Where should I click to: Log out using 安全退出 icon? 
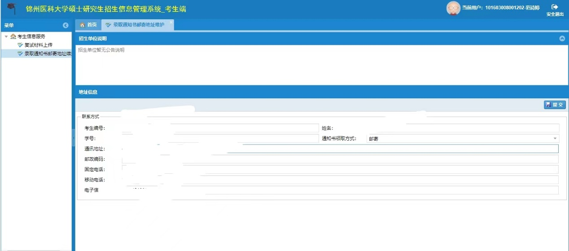[x=555, y=9]
